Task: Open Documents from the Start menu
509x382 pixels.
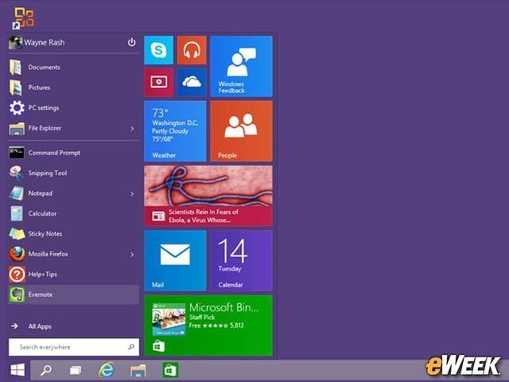Action: (x=73, y=67)
